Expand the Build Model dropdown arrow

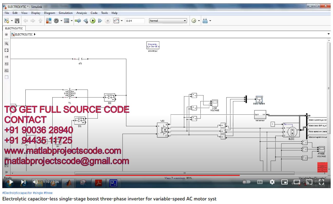click(x=210, y=21)
